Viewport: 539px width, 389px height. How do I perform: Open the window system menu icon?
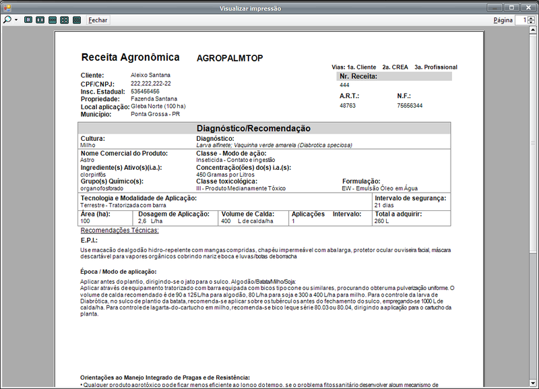pos(7,7)
